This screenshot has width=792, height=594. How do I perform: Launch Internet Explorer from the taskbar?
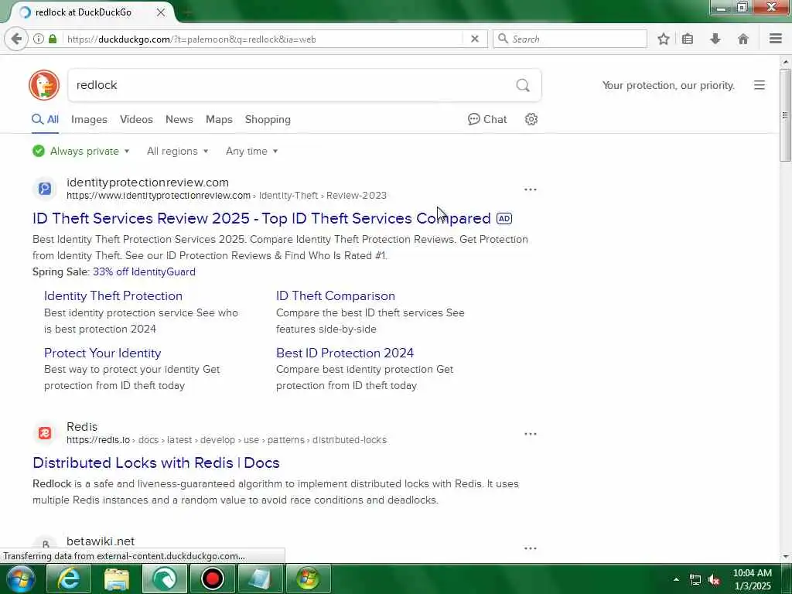(69, 579)
